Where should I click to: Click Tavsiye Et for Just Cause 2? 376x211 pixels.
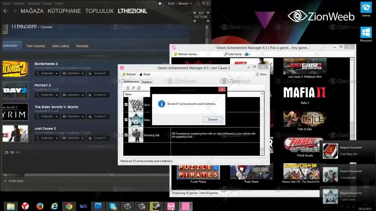click(x=98, y=138)
